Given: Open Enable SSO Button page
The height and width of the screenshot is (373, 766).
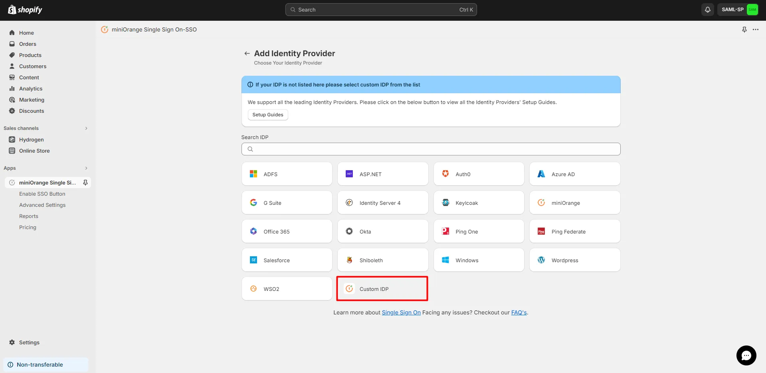Looking at the screenshot, I should (x=42, y=194).
